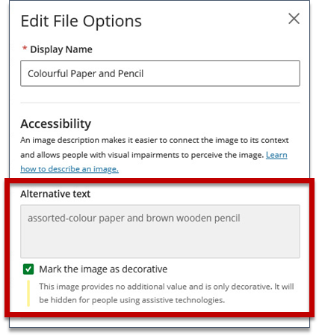Select the Alternative text field label
This screenshot has width=319, height=336.
(55, 194)
